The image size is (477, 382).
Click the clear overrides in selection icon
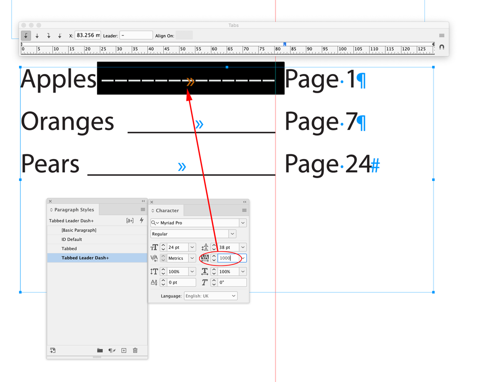point(112,350)
